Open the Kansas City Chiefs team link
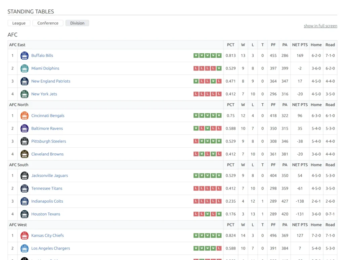The height and width of the screenshot is (260, 344). point(47,236)
